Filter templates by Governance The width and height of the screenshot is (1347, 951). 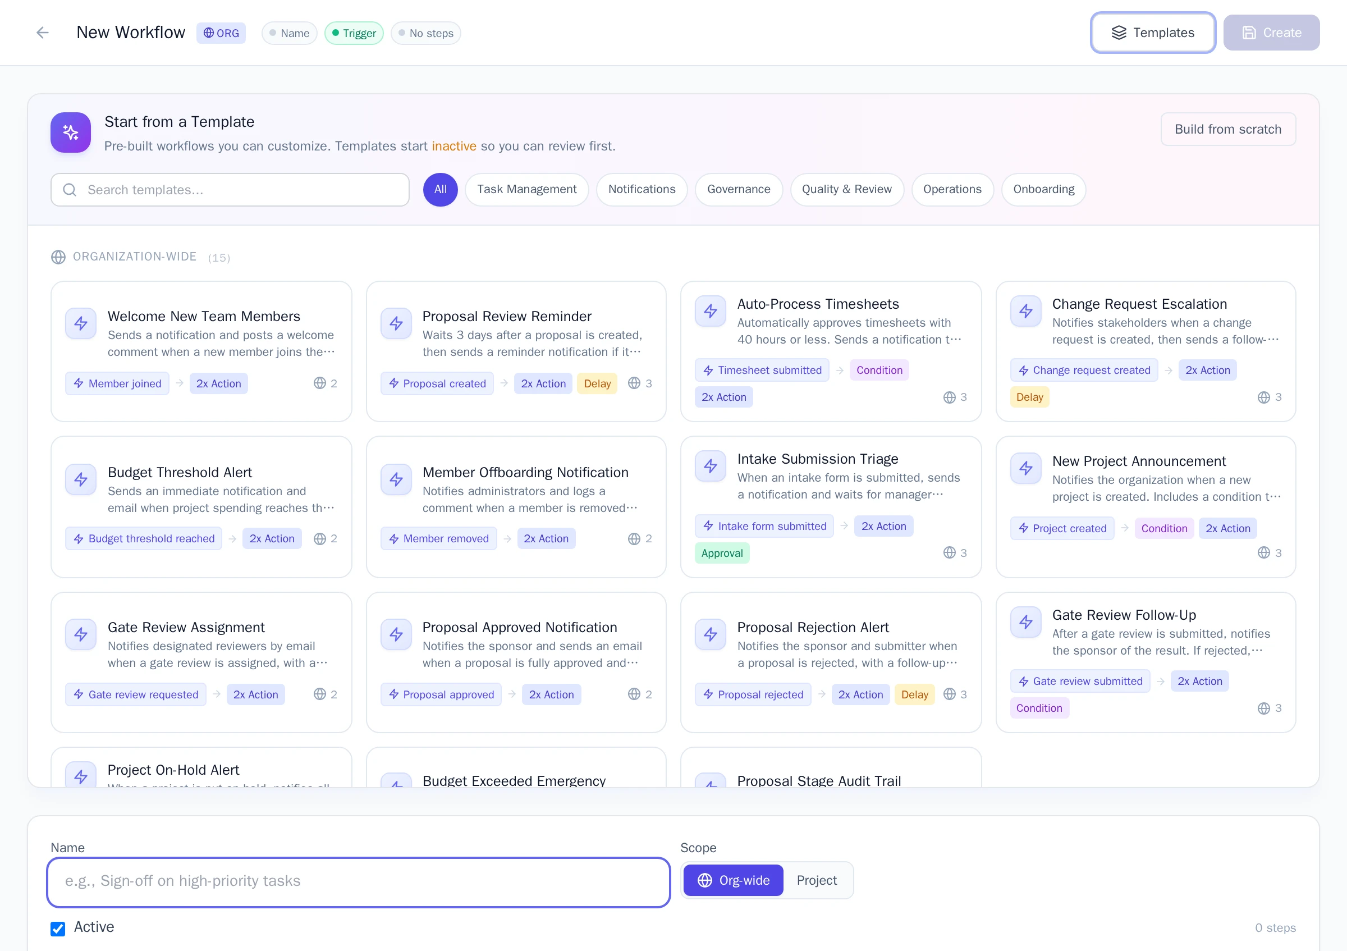tap(739, 190)
